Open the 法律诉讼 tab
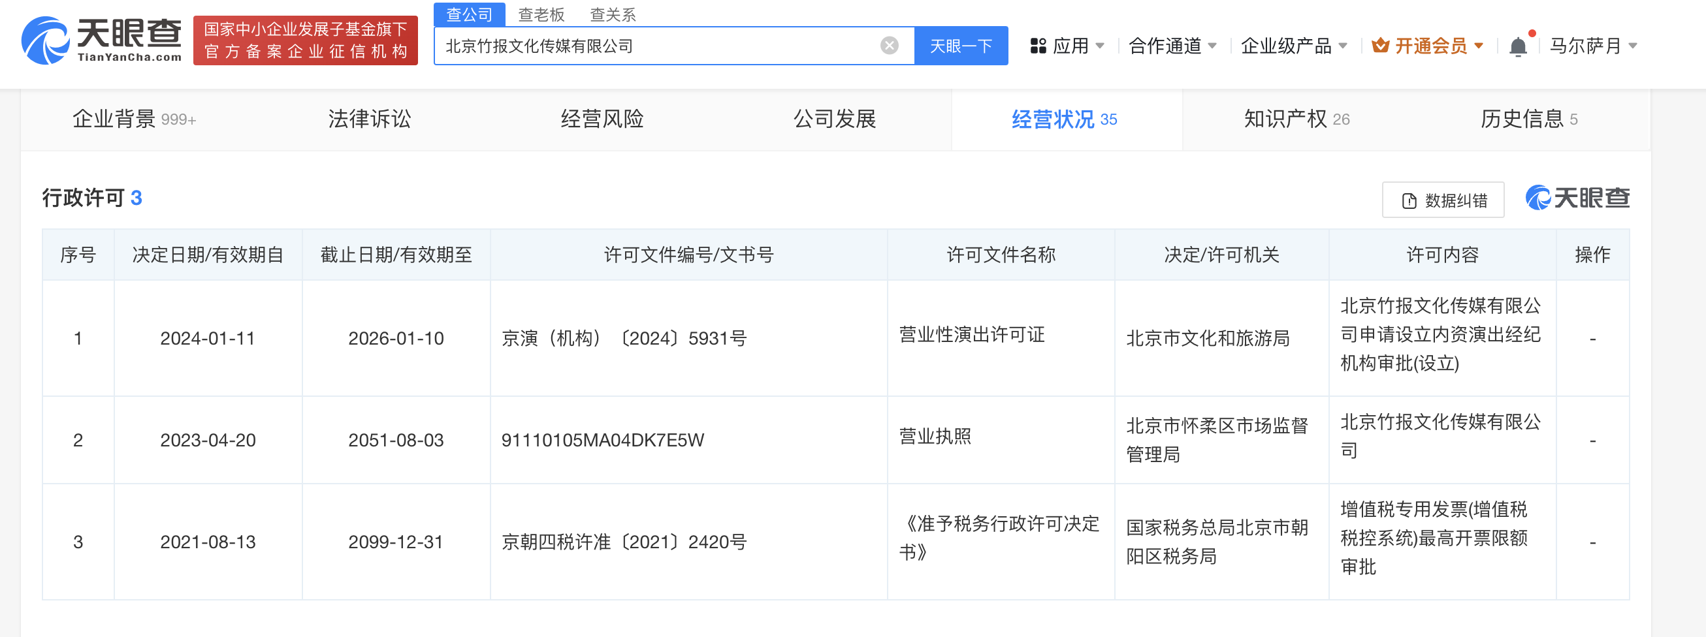 point(370,119)
